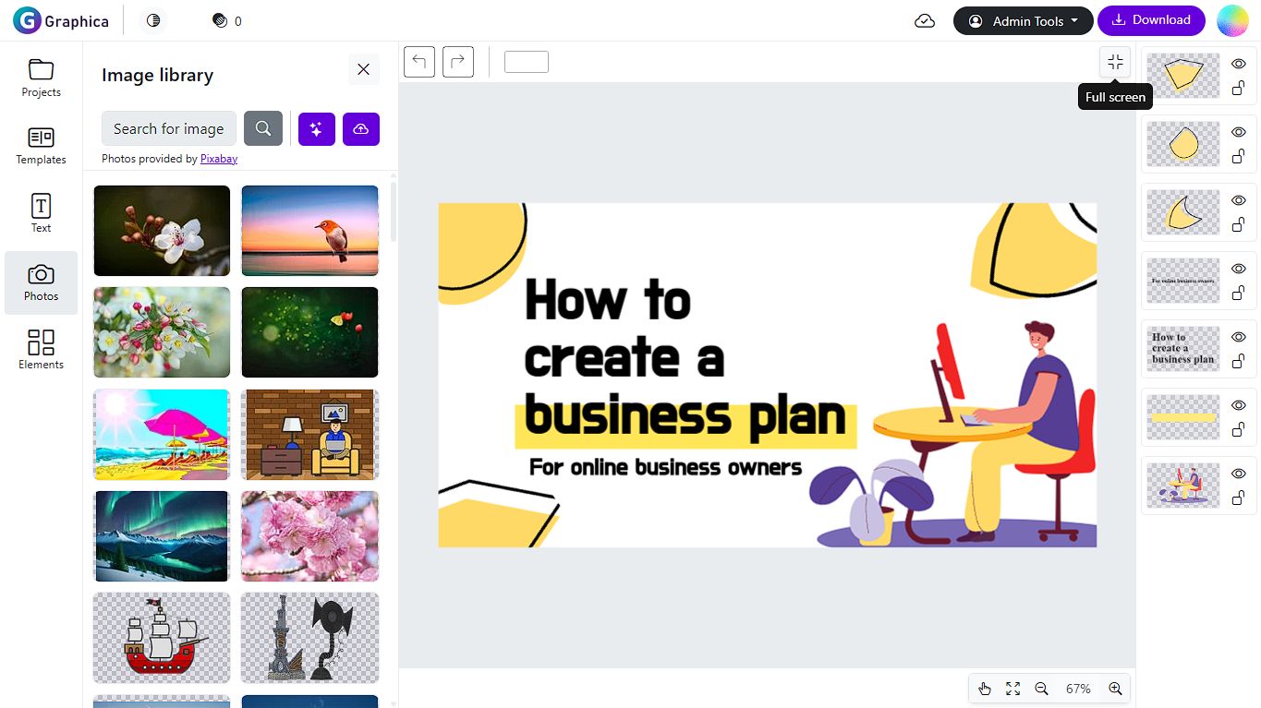Click the cloud save status icon
Viewport: 1261px width, 708px height.
(925, 20)
